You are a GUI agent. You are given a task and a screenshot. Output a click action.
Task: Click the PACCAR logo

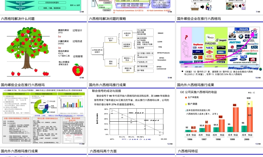point(211,43)
